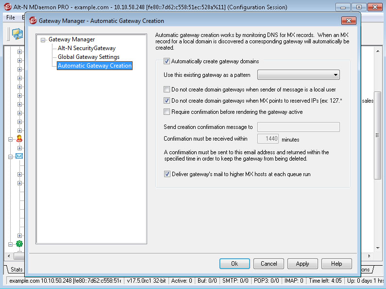The width and height of the screenshot is (386, 289).
Task: Click the 'Buf: 0/0' status bar entry
Action: (x=207, y=281)
